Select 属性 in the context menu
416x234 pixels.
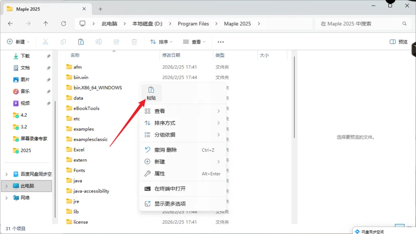pos(183,174)
